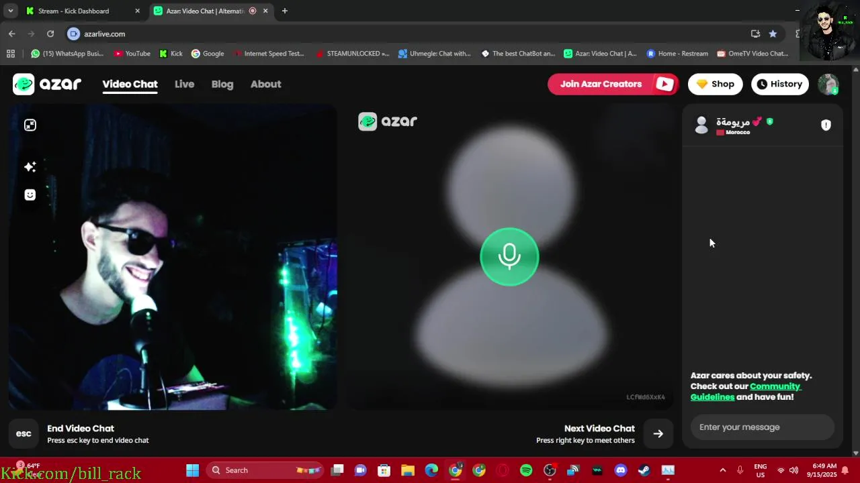Click the taskbar Search box

point(265,470)
